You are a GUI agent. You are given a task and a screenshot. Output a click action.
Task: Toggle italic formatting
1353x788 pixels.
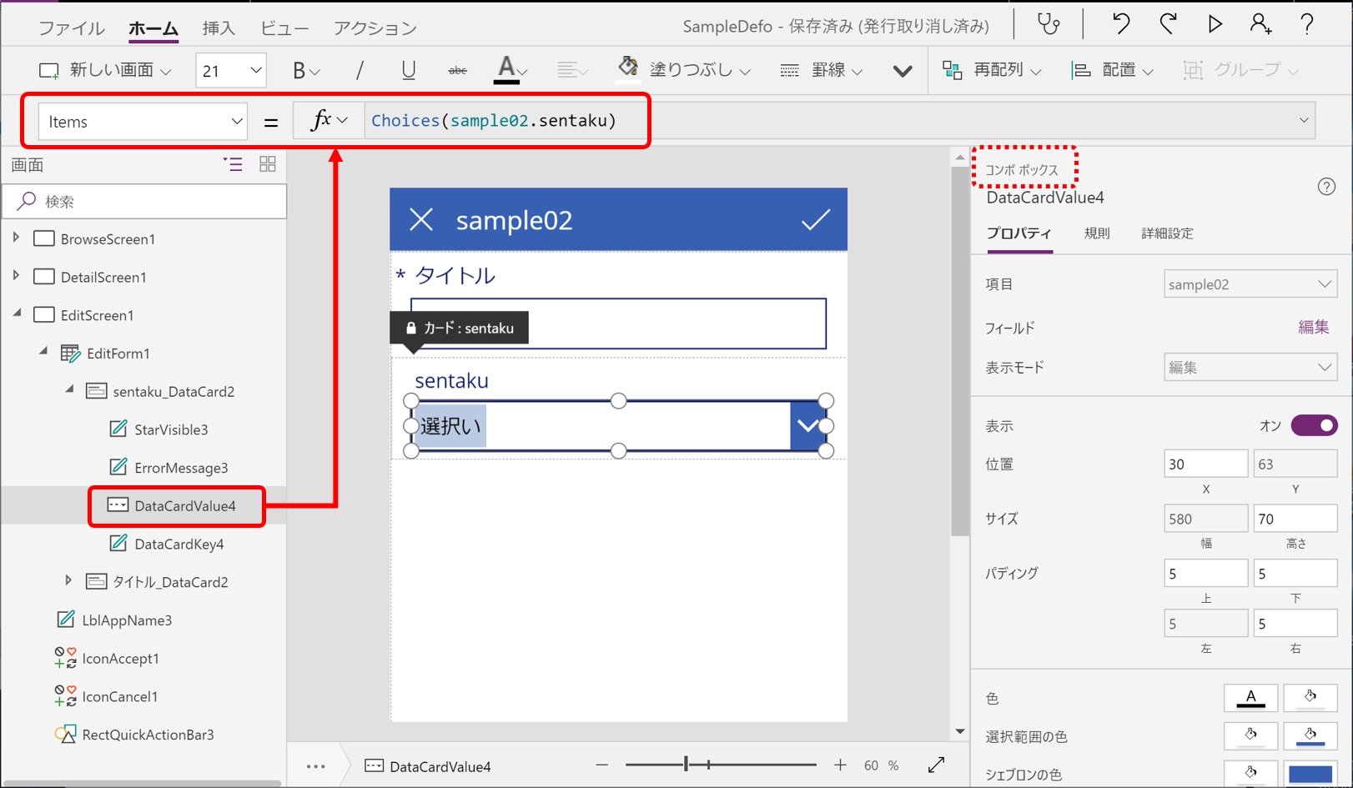tap(360, 70)
